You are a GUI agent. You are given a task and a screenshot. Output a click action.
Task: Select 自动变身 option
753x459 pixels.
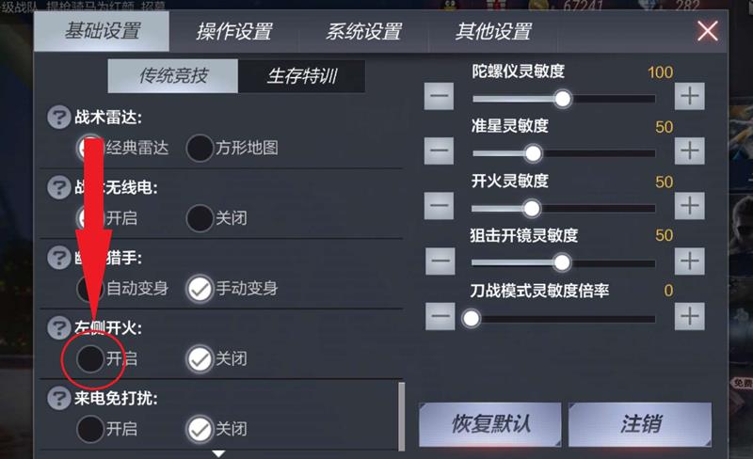pos(90,288)
